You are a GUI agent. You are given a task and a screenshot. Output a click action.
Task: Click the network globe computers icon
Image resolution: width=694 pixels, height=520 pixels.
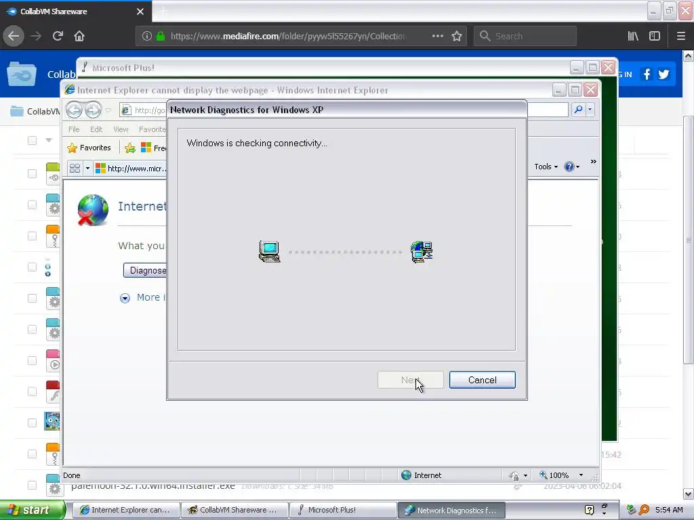[422, 252]
